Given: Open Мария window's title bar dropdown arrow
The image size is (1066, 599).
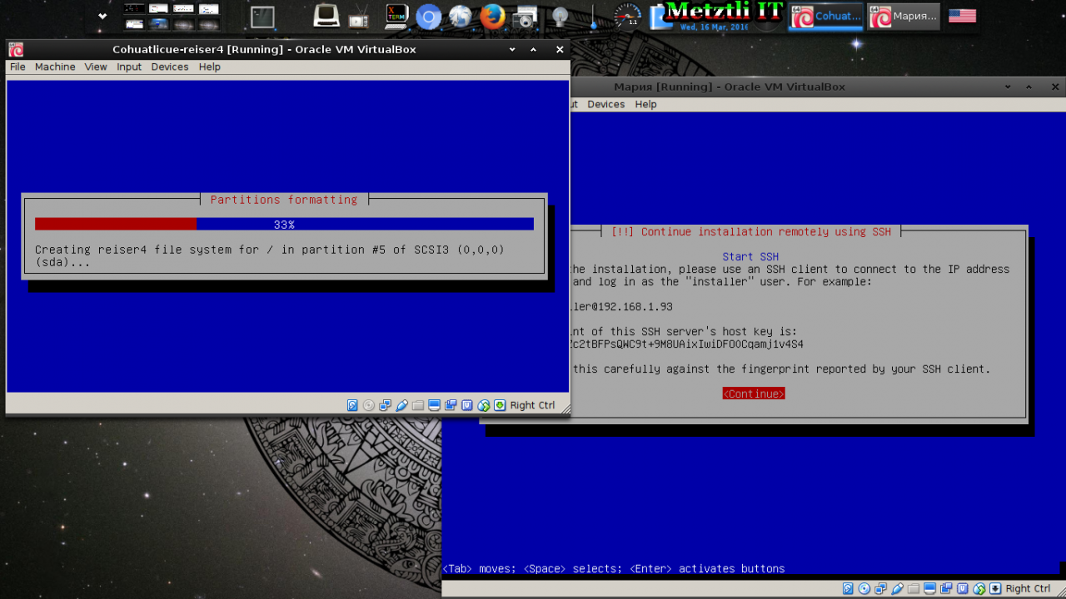Looking at the screenshot, I should (1008, 87).
